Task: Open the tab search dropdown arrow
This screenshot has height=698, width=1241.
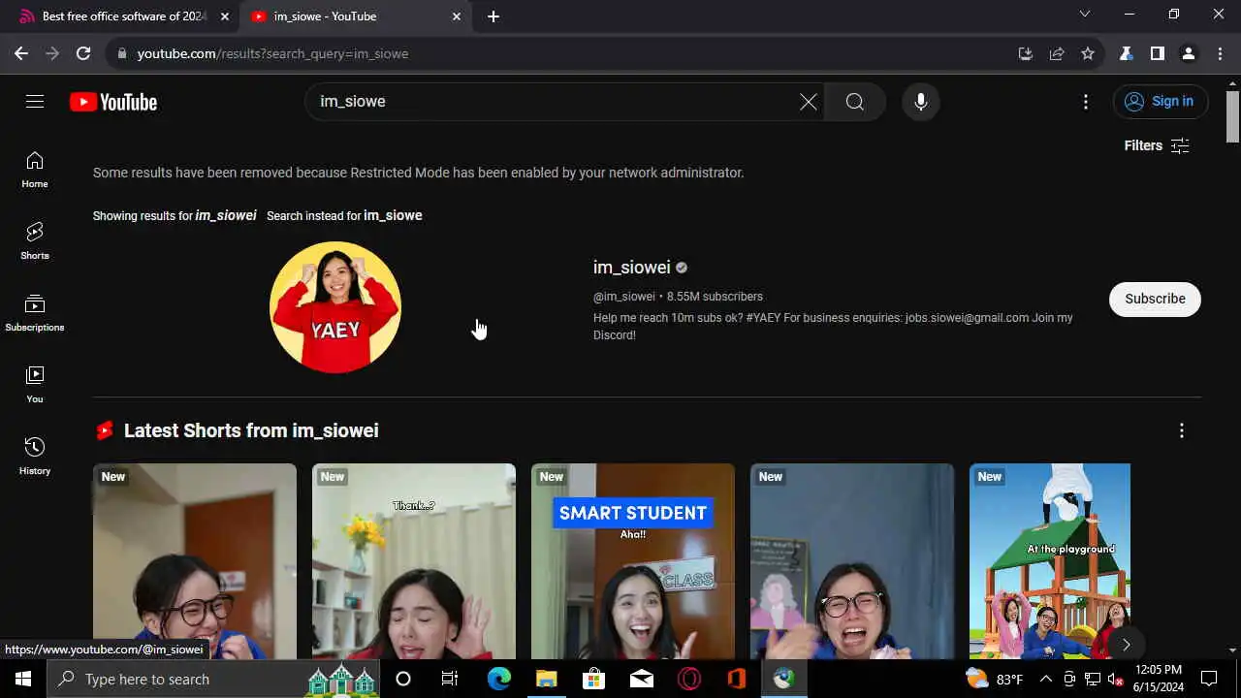Action: coord(1085,14)
